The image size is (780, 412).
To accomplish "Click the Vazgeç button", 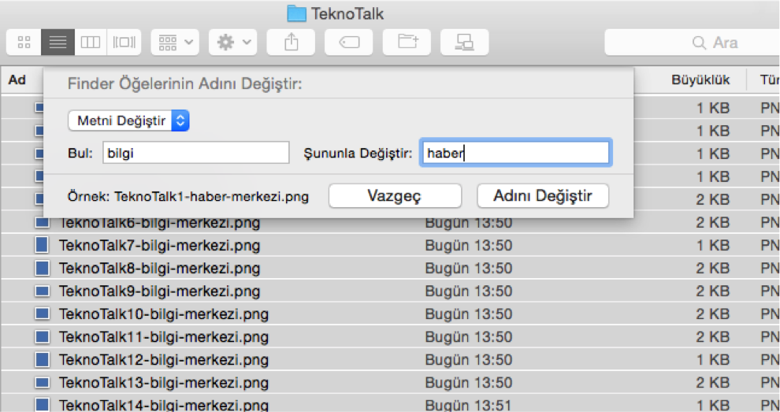I will [395, 195].
